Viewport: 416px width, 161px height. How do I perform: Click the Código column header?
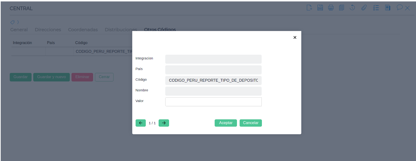click(x=81, y=43)
